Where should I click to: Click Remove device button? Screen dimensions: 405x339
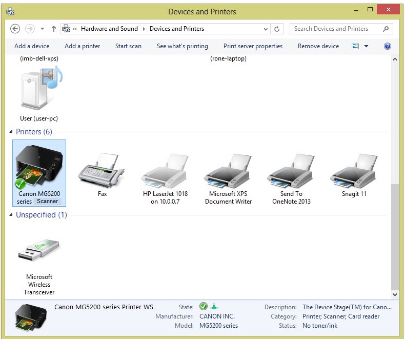point(318,46)
